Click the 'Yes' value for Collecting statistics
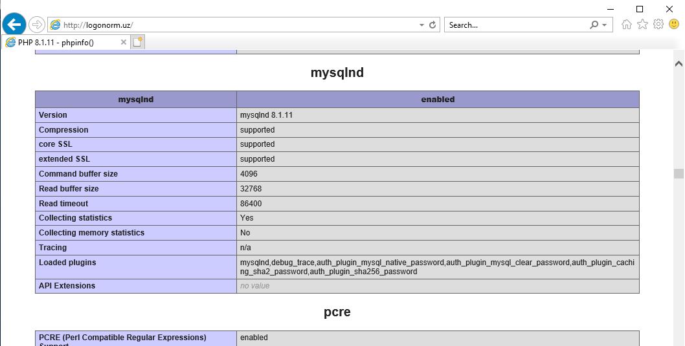 click(x=247, y=218)
